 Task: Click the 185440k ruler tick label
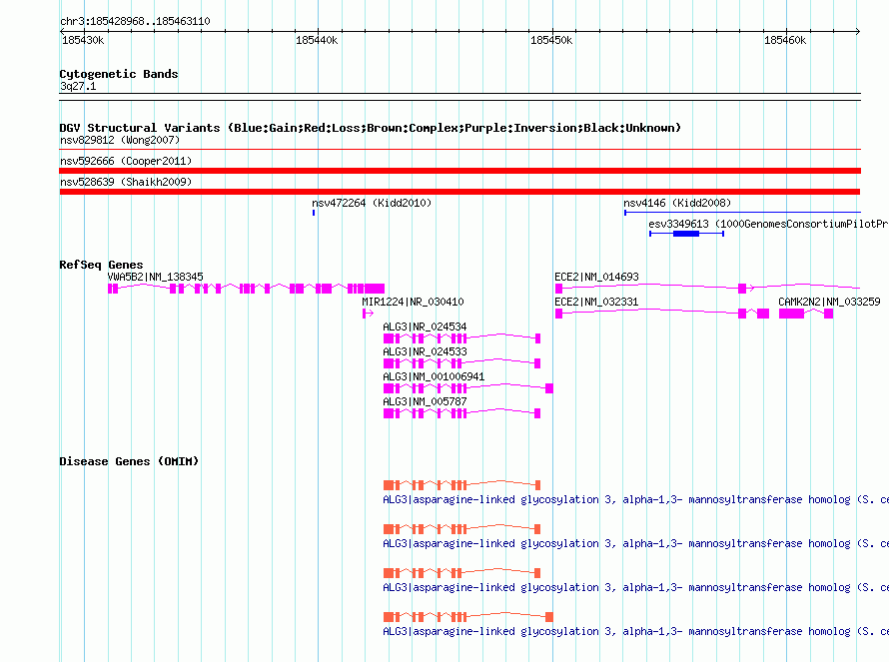tap(317, 40)
